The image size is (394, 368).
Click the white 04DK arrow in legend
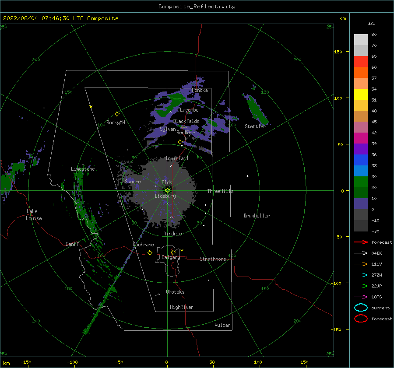361,253
